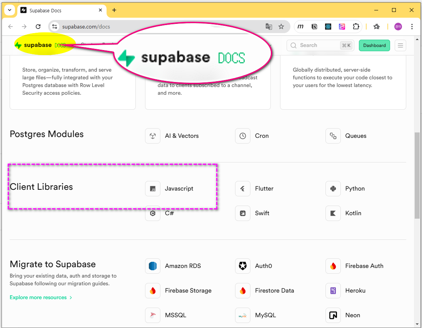The width and height of the screenshot is (422, 328).
Task: Open Chrome's three-dot menu
Action: click(412, 27)
